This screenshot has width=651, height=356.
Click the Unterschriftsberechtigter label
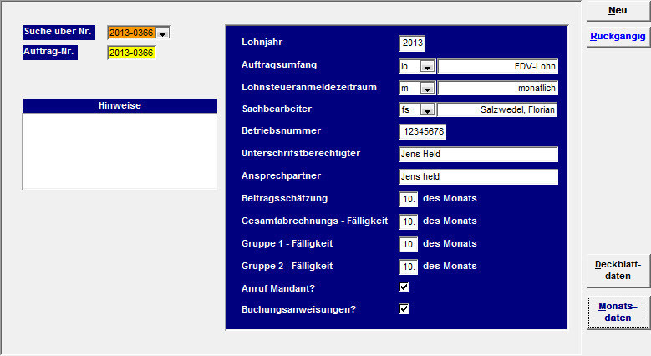301,153
